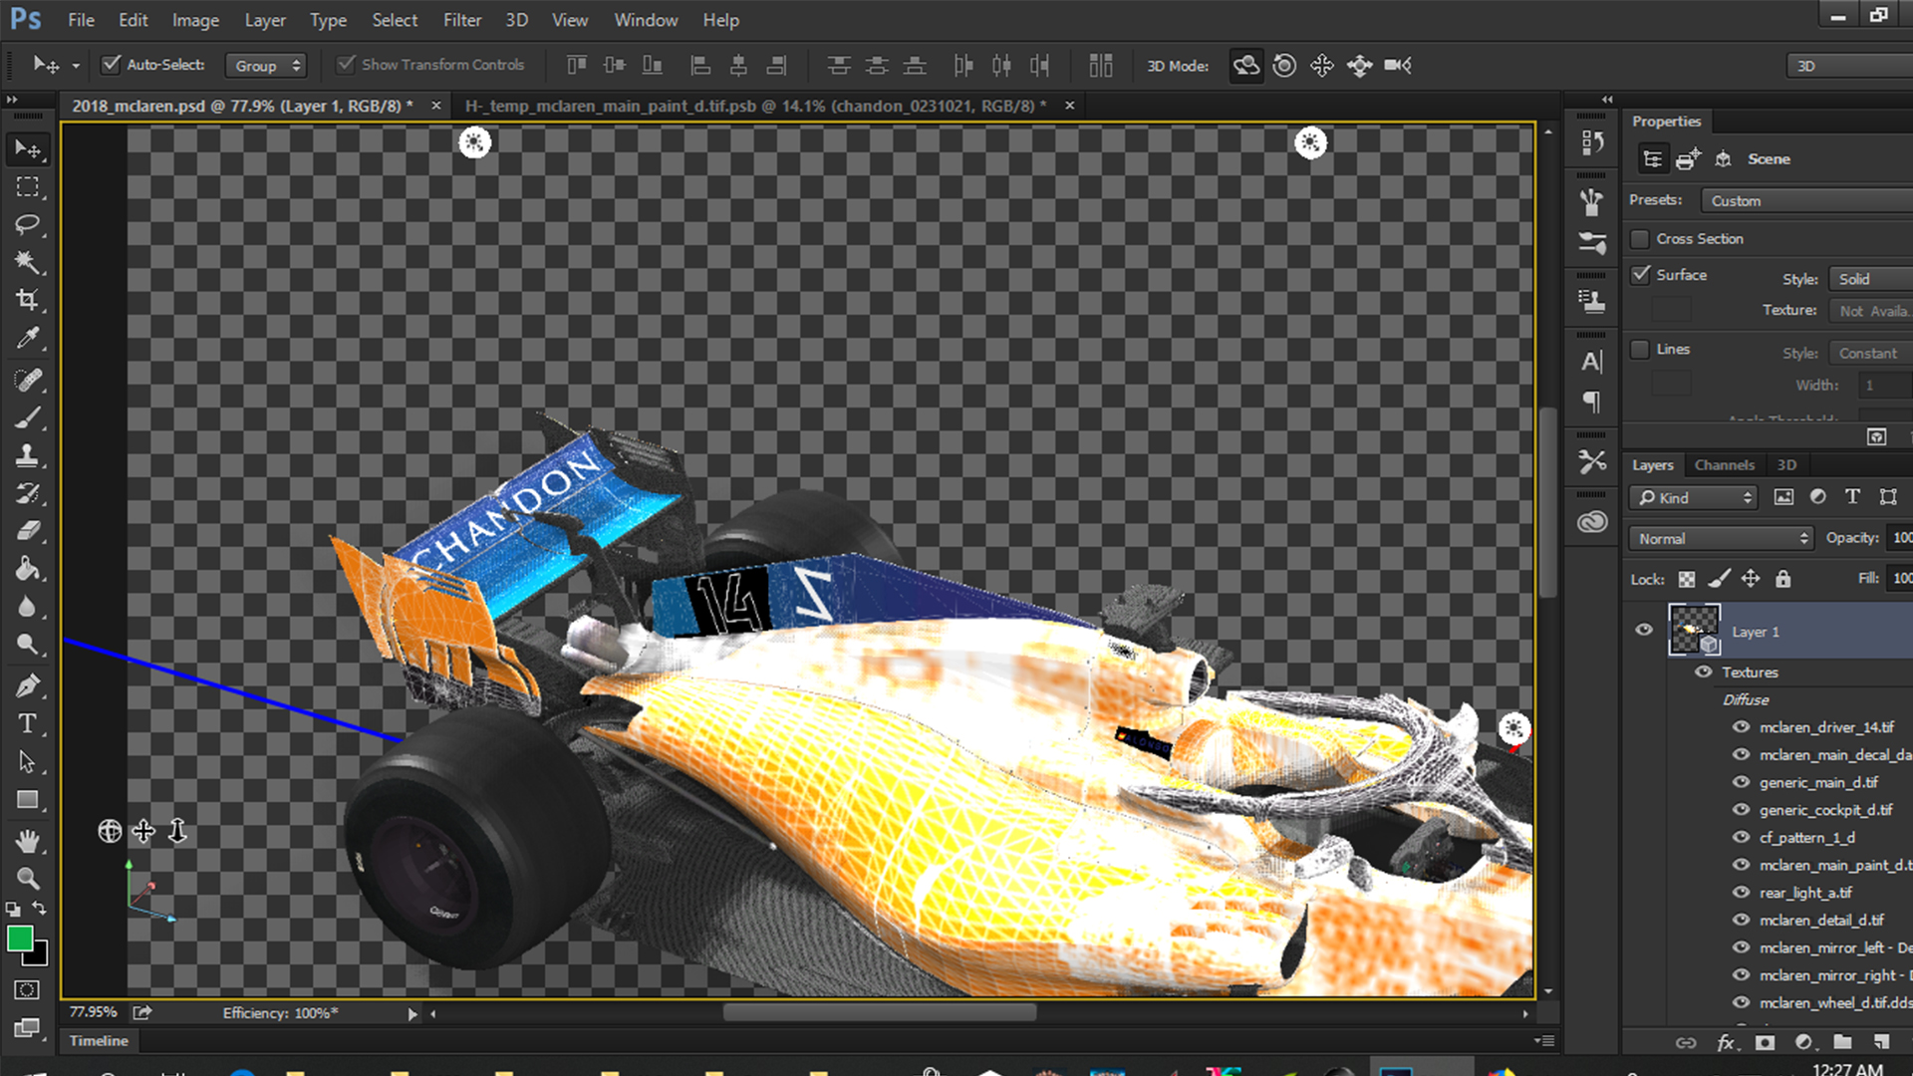Select the Rectangular Marquee tool
This screenshot has height=1076, width=1913.
pyautogui.click(x=27, y=187)
